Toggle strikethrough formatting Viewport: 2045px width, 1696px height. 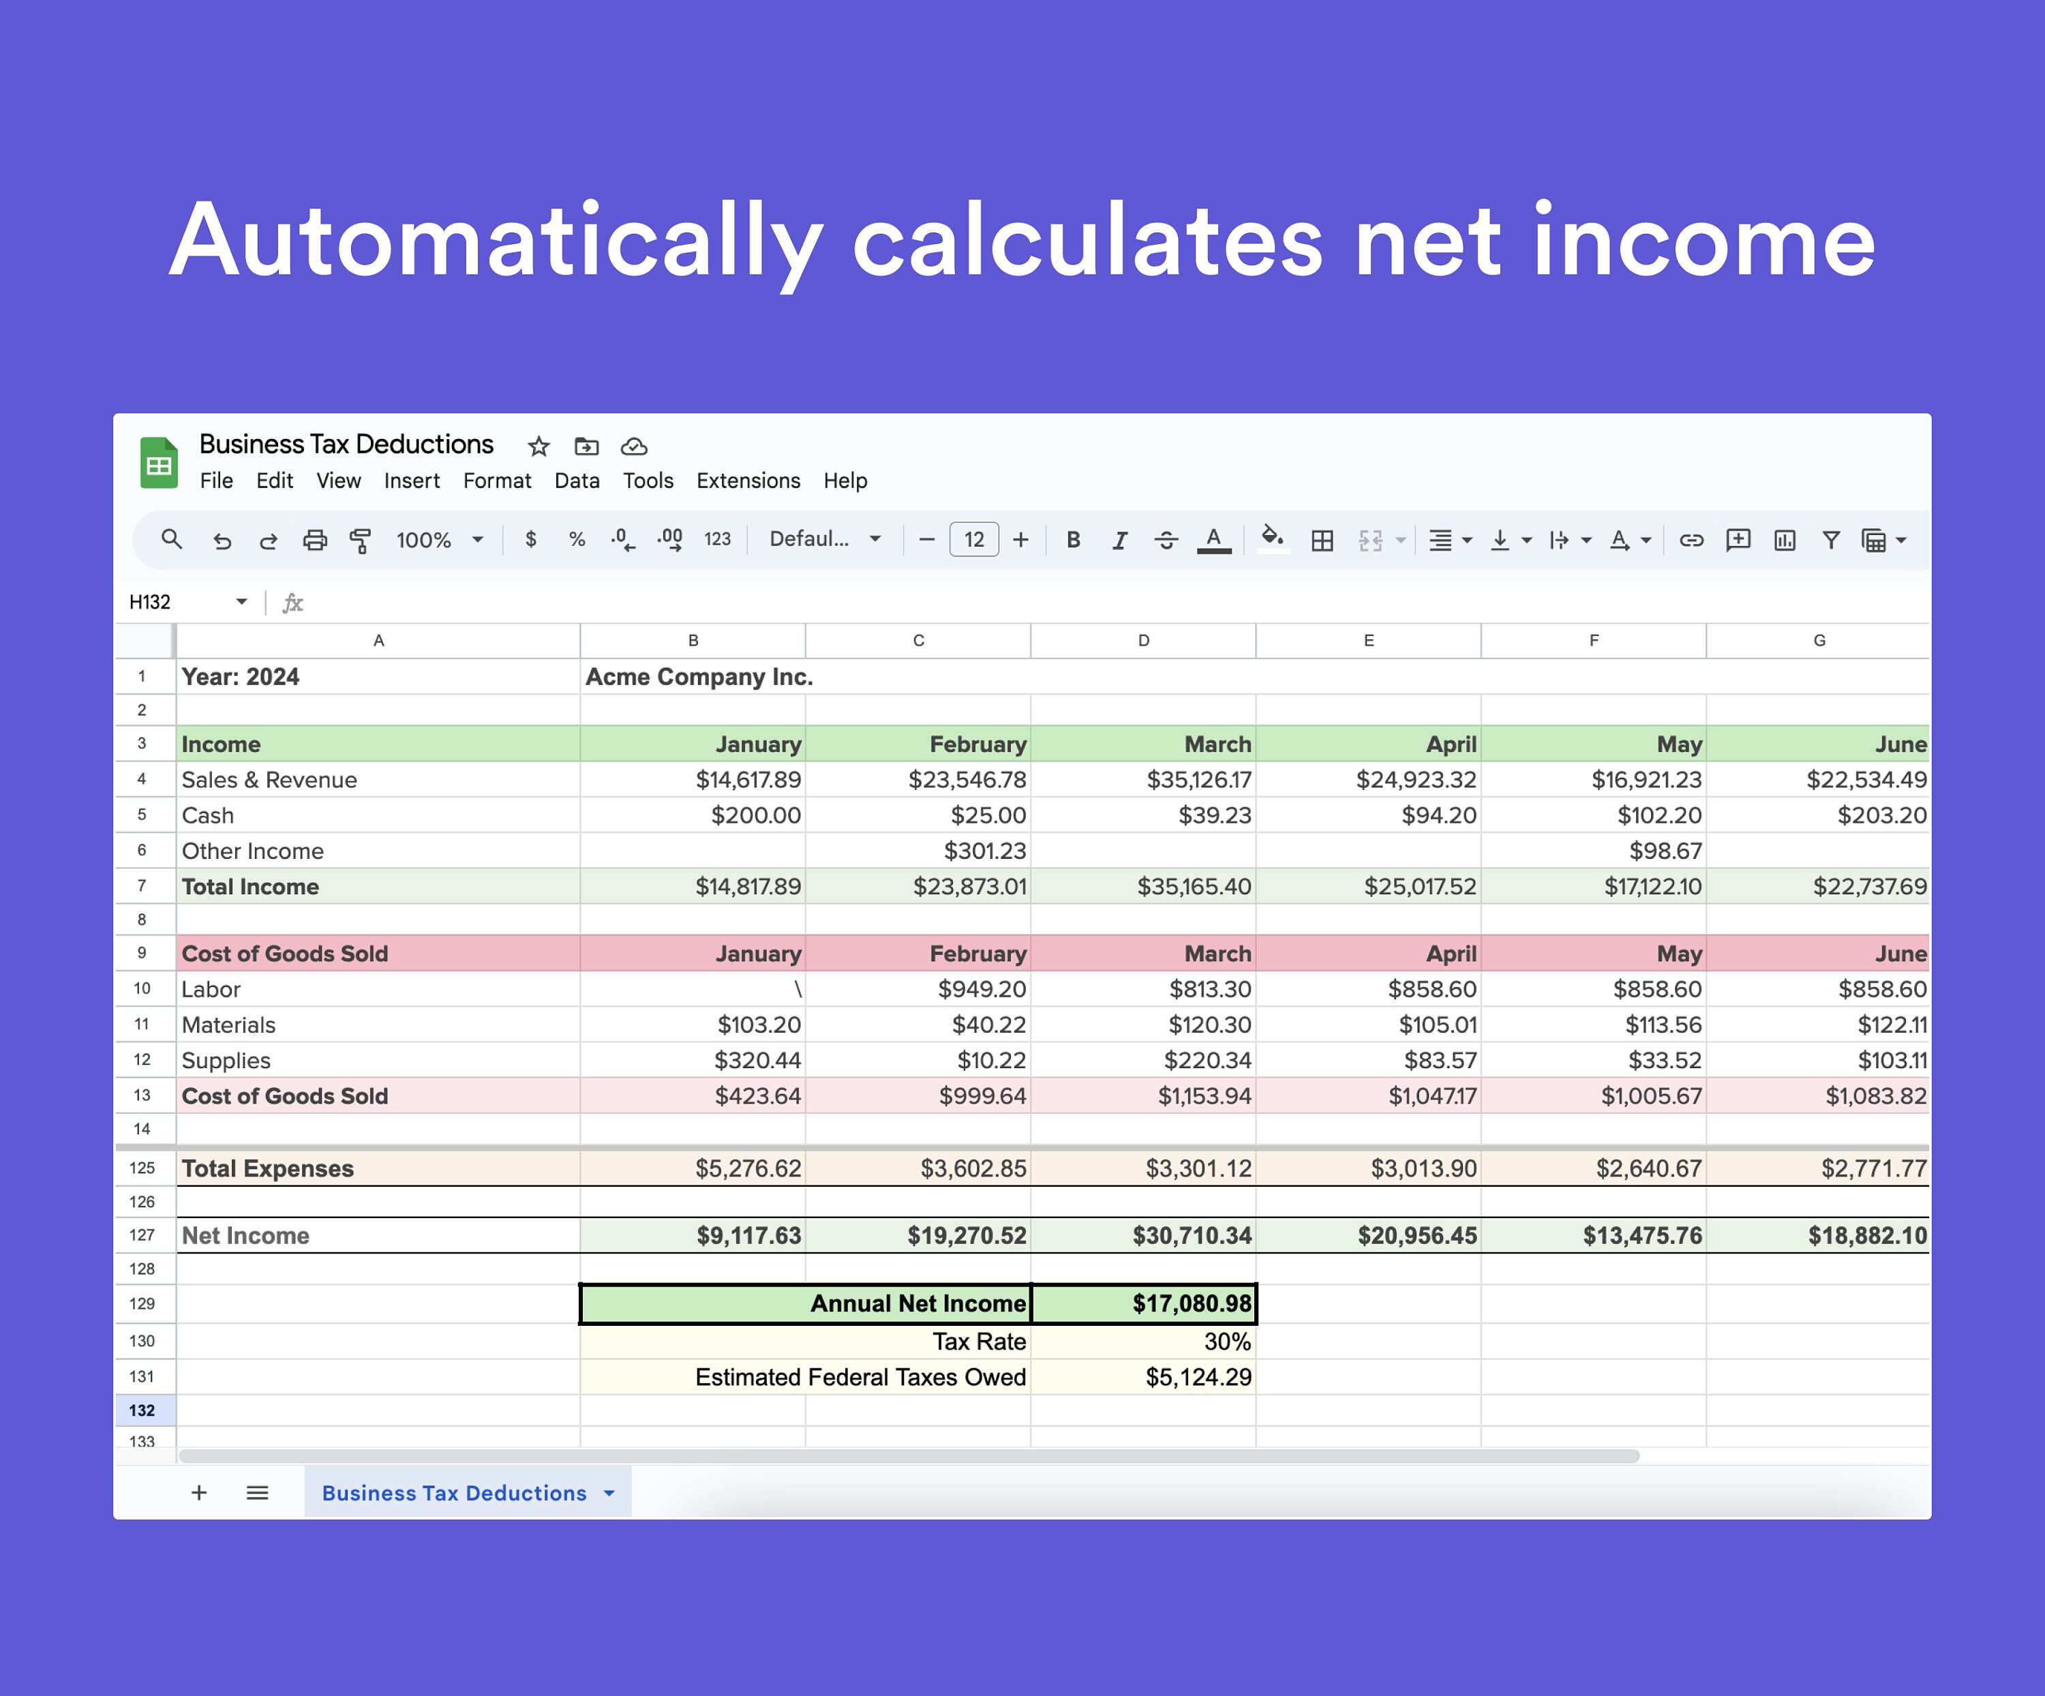pyautogui.click(x=1166, y=541)
